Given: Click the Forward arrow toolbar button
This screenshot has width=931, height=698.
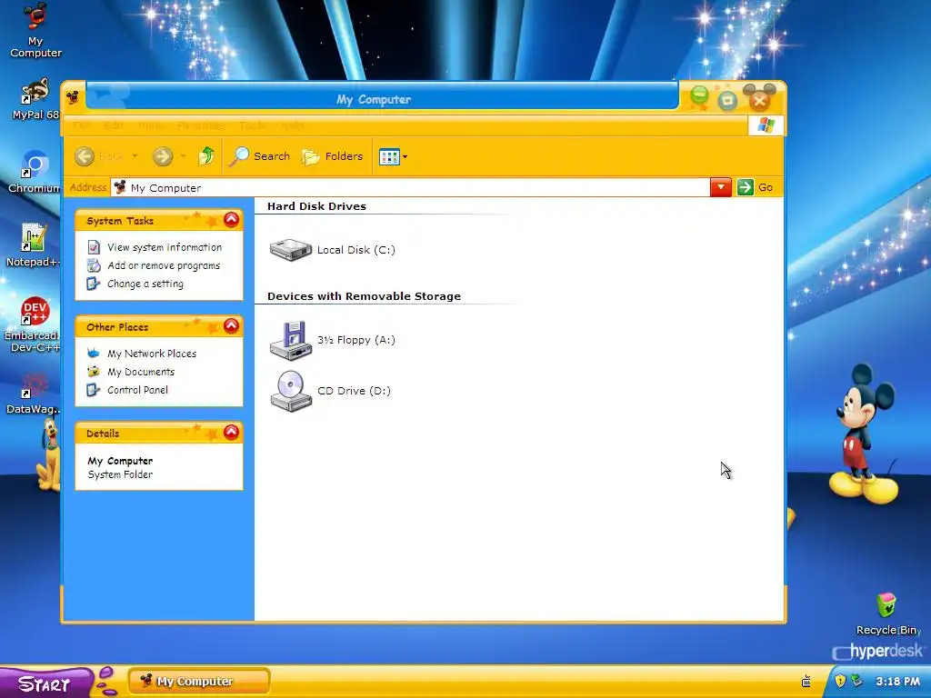Looking at the screenshot, I should coord(162,156).
